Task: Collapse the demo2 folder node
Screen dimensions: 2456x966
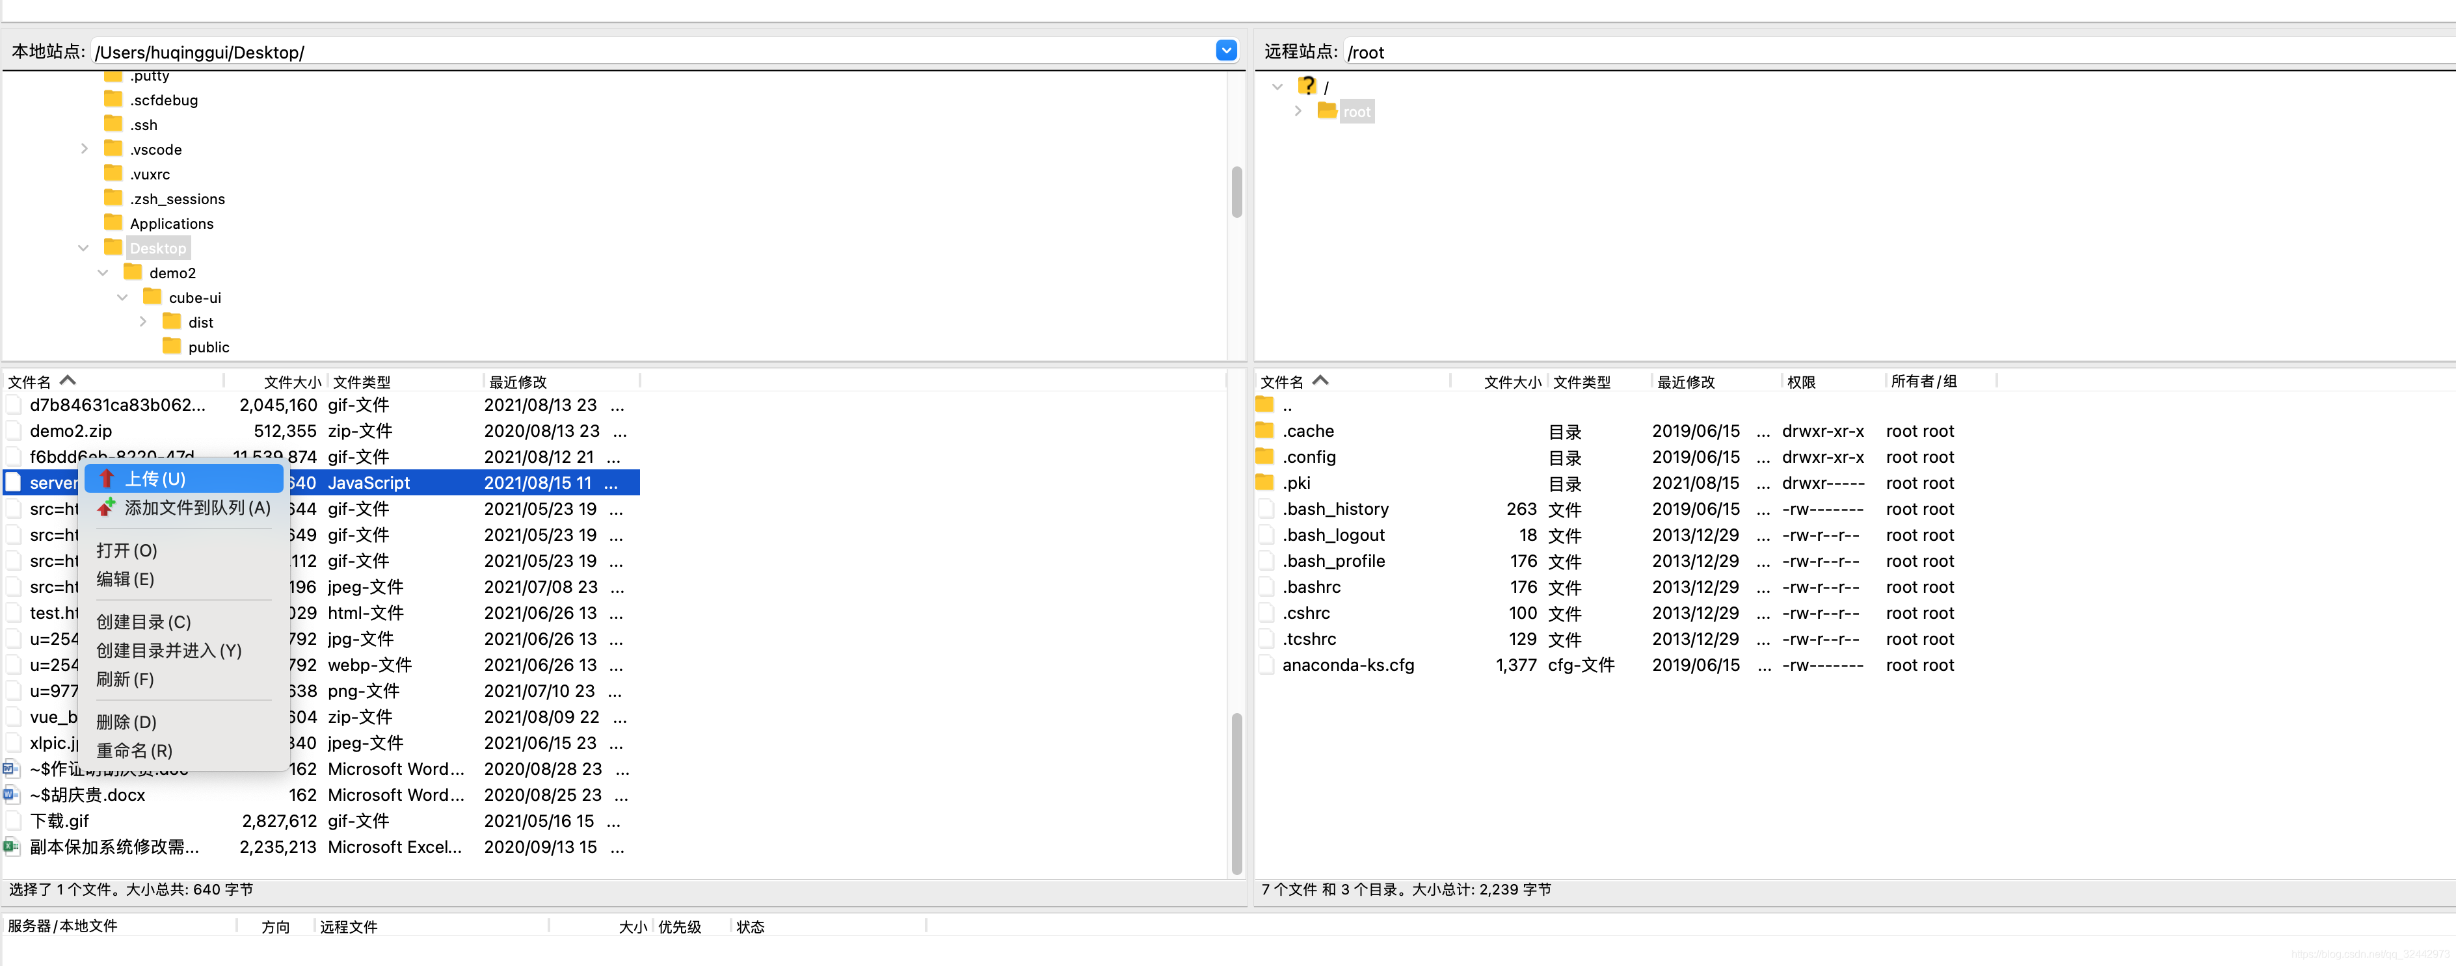Action: coord(103,272)
